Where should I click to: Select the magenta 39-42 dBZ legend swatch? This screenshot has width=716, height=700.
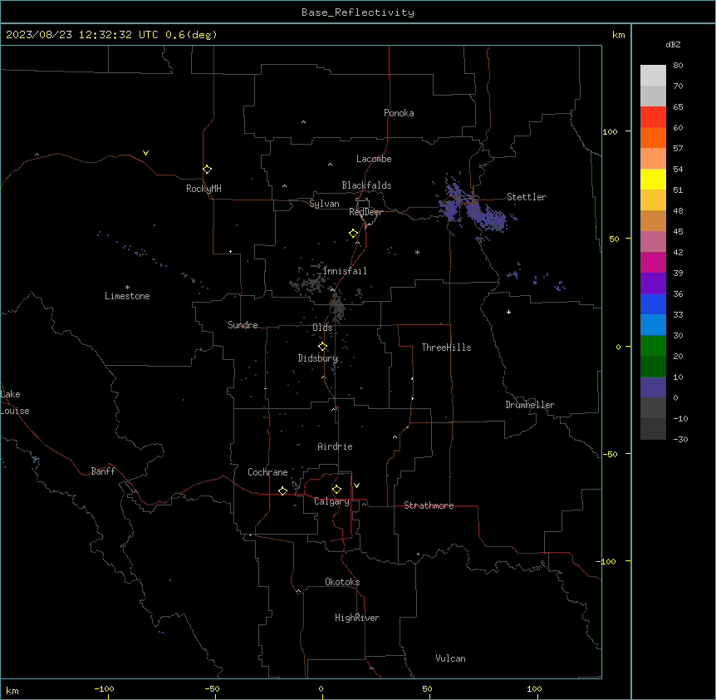pyautogui.click(x=653, y=262)
